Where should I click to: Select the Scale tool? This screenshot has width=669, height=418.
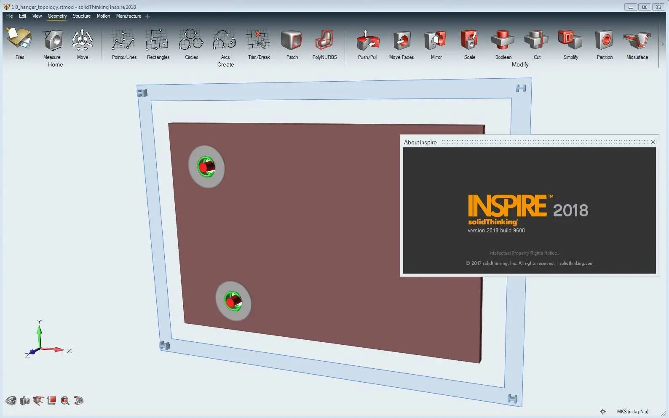click(469, 40)
